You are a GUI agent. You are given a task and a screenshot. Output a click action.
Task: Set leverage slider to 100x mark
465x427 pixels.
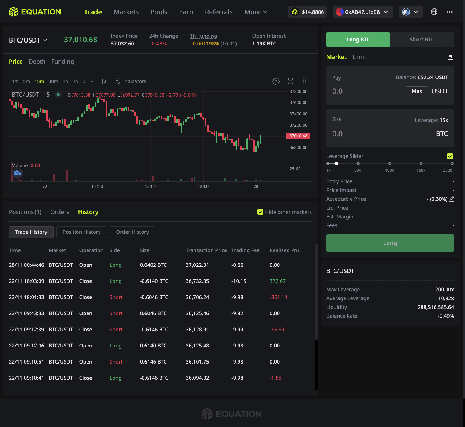coord(390,163)
